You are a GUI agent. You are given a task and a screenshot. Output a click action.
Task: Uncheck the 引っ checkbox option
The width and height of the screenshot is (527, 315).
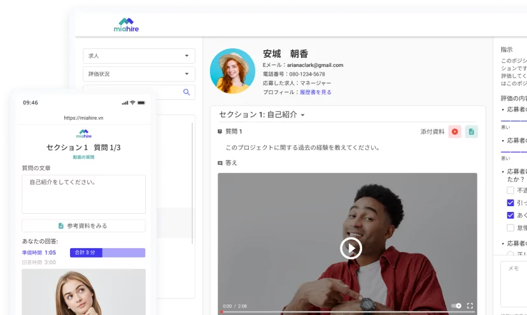click(x=510, y=202)
